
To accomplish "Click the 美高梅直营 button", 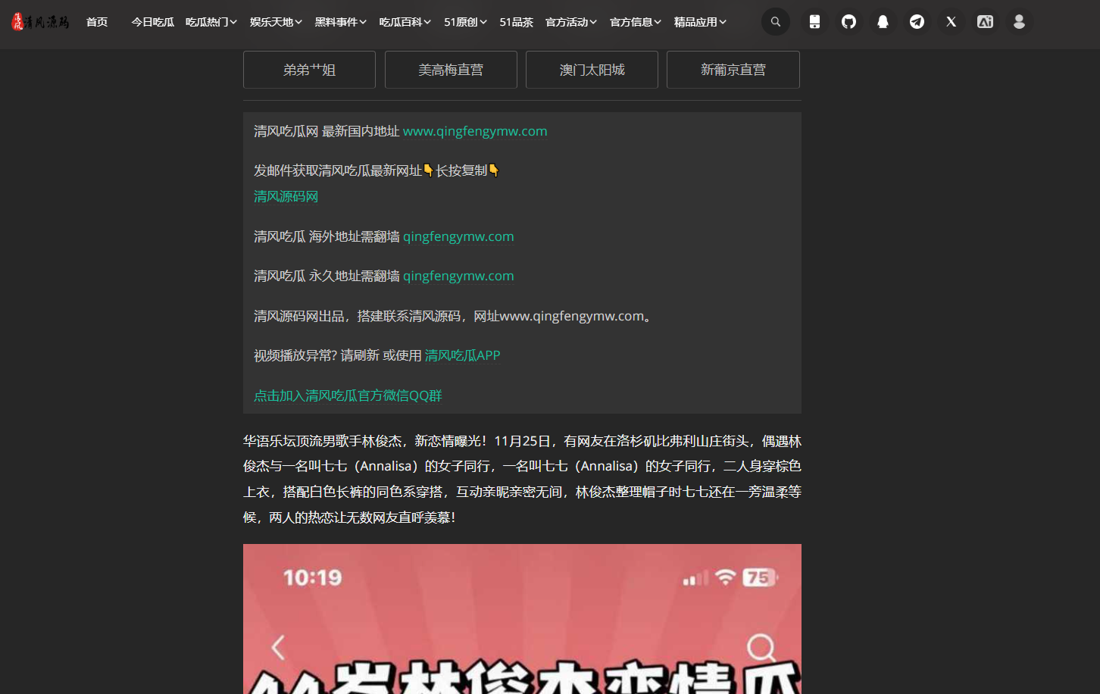I will coord(451,70).
